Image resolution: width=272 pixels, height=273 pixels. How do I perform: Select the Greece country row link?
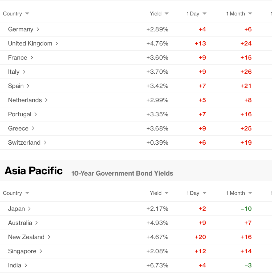tap(18, 128)
